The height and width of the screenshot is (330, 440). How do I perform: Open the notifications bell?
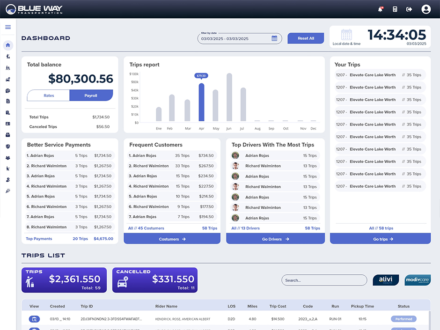point(380,9)
